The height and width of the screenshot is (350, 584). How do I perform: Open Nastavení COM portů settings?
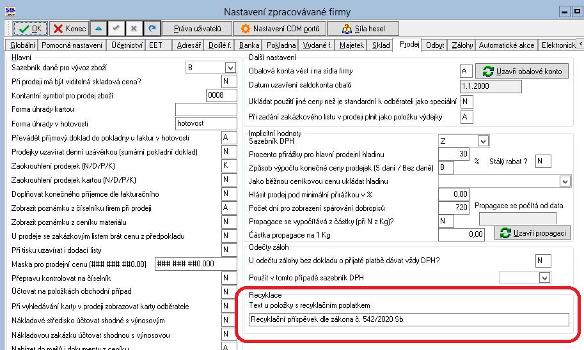(x=280, y=29)
